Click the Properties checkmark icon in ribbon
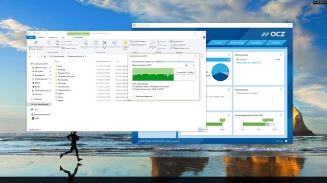327x183 pixels. 152,43
